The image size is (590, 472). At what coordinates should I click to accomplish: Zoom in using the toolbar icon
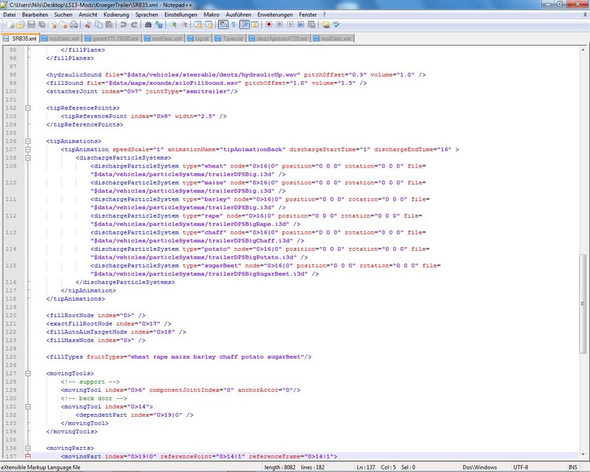[x=173, y=25]
